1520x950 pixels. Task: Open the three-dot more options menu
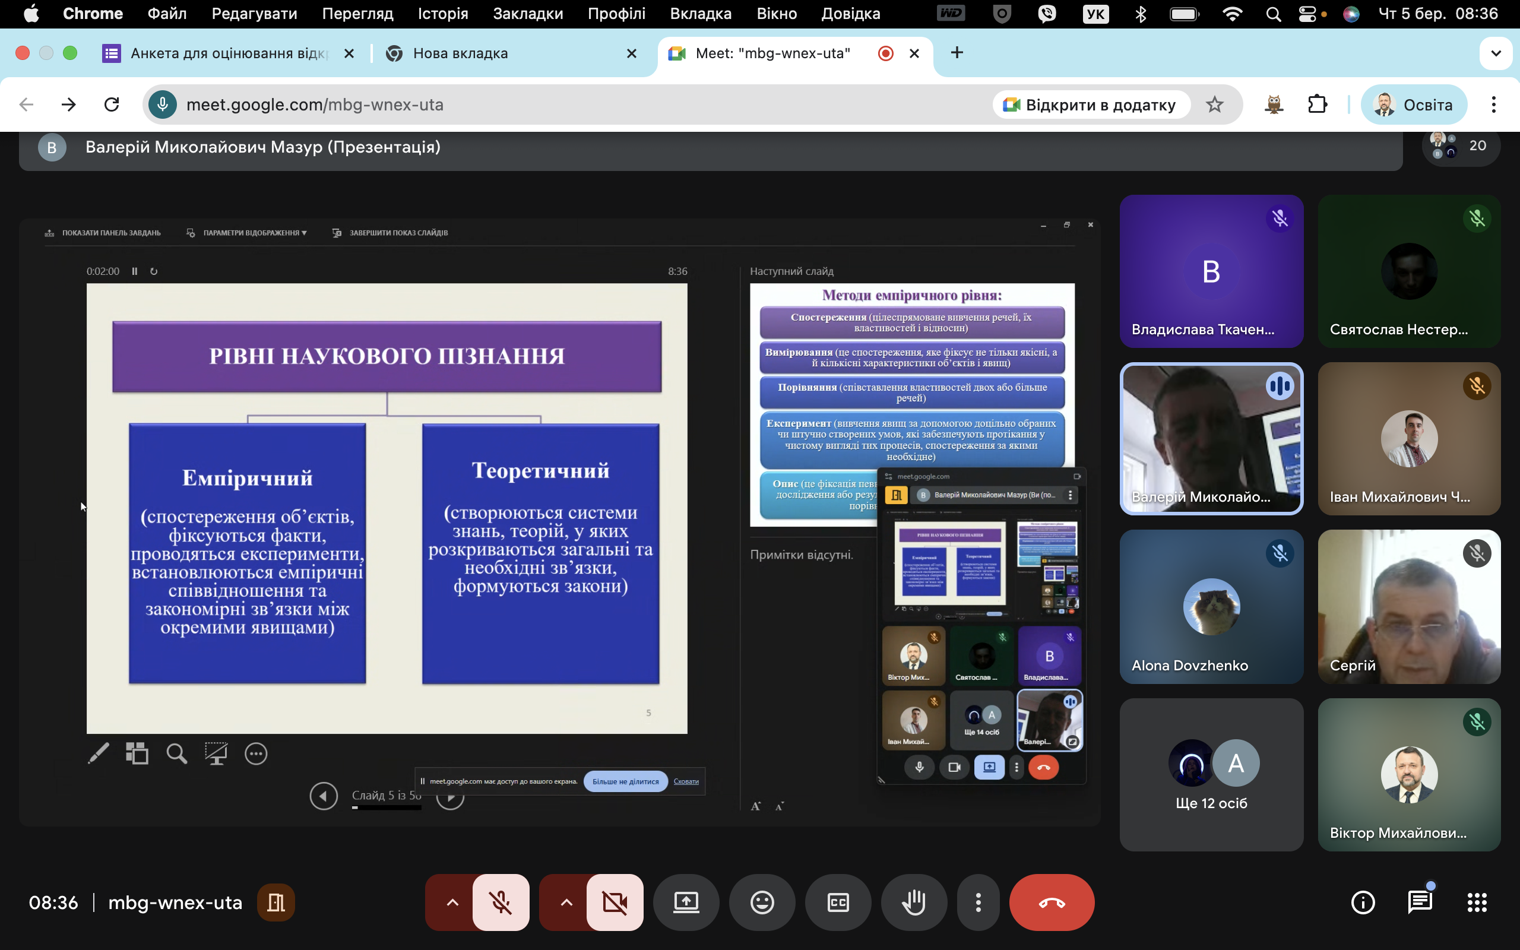point(978,902)
